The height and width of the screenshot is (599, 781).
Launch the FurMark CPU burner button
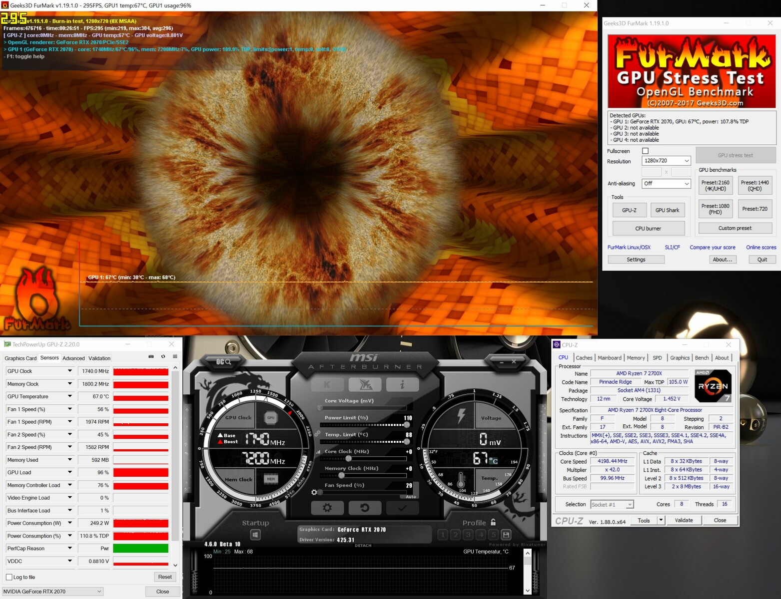tap(648, 229)
